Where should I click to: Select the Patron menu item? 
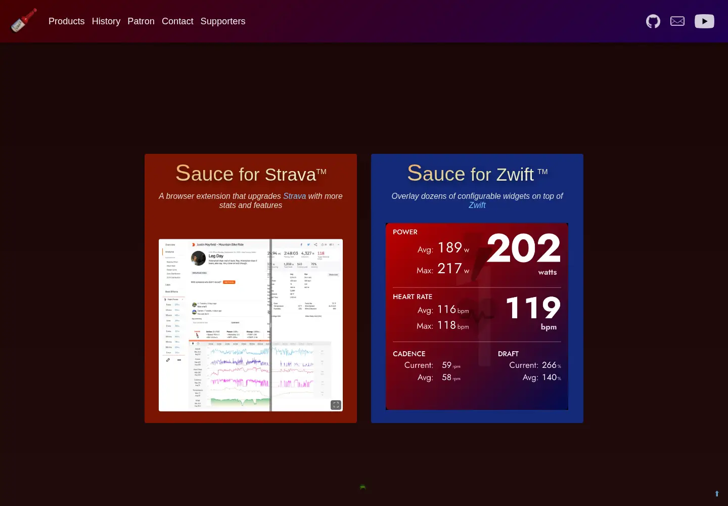[141, 21]
